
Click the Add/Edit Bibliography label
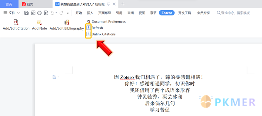(67, 28)
